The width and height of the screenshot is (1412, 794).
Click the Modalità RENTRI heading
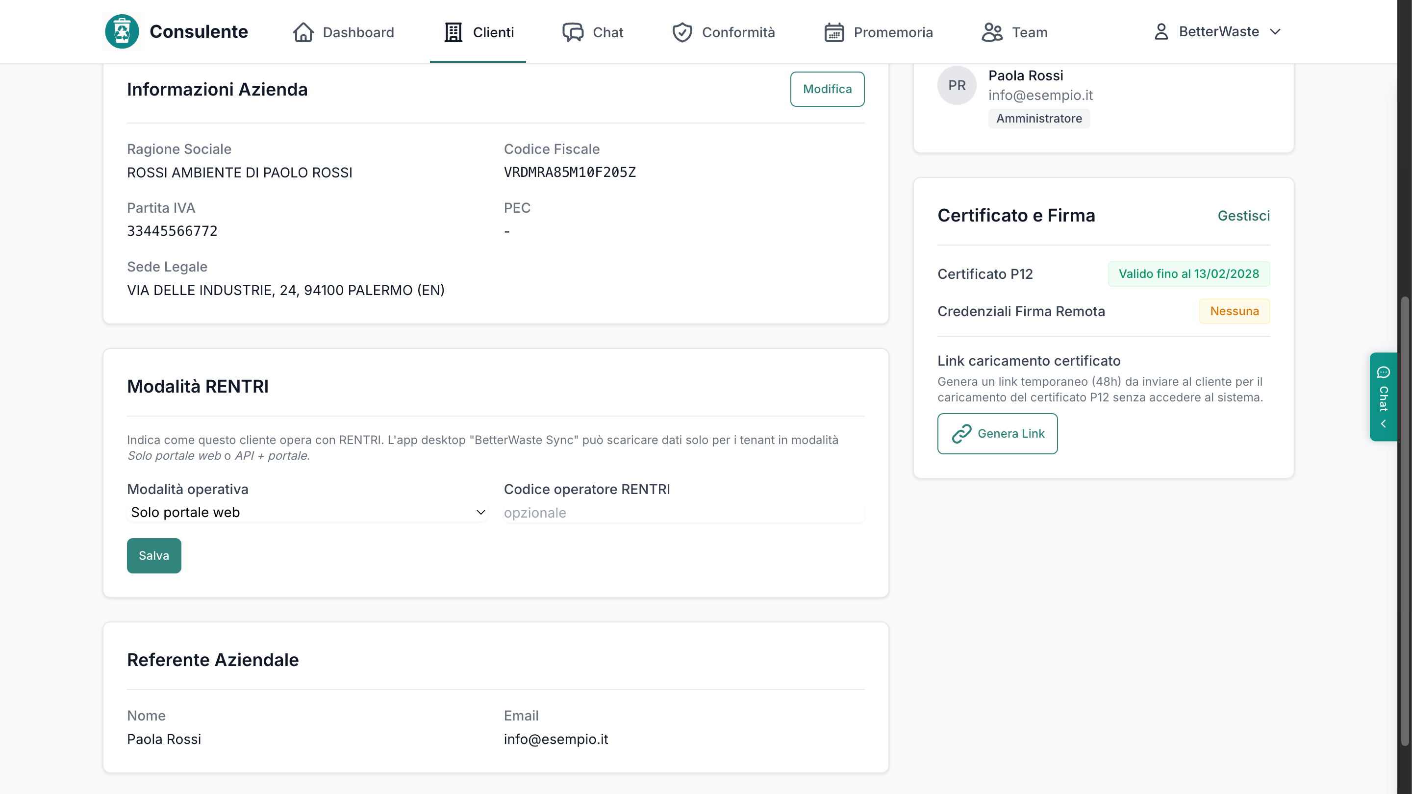[198, 386]
